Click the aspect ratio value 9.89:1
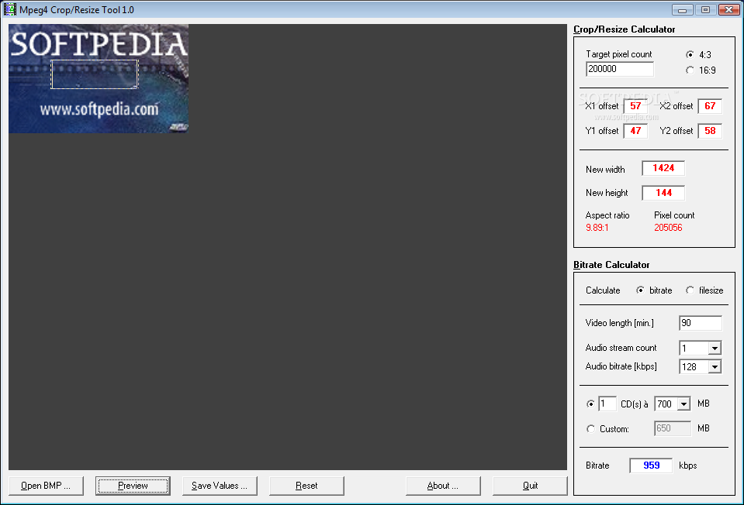Screen dimensions: 744x505 [x=597, y=228]
